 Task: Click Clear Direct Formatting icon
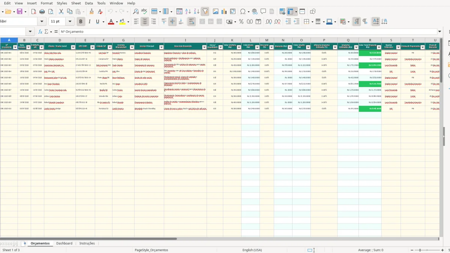click(100, 12)
